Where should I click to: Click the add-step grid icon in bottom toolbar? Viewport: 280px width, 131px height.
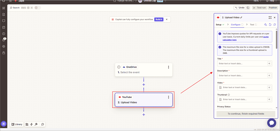pyautogui.click(x=27, y=124)
